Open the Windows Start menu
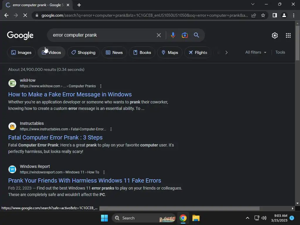This screenshot has width=300, height=225. coord(105,218)
